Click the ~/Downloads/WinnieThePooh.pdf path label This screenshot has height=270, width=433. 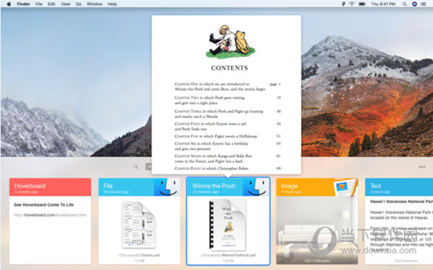(227, 255)
